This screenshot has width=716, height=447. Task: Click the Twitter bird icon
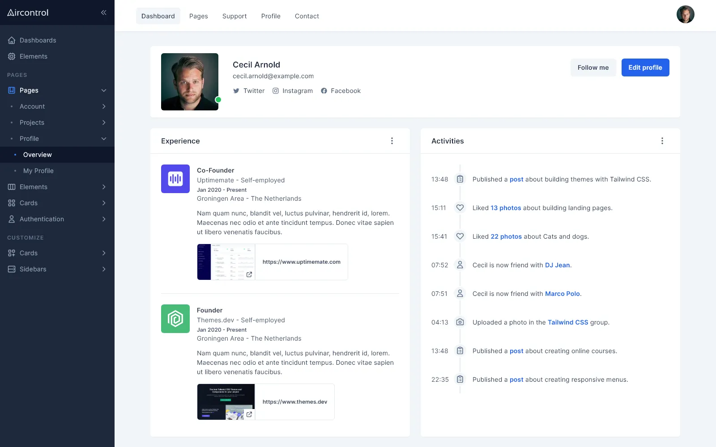tap(236, 91)
